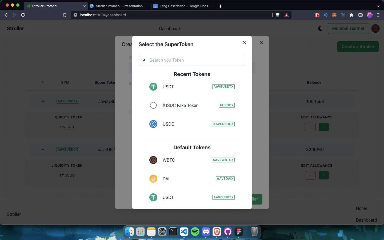Launch Spotify from the dock
The width and height of the screenshot is (384, 240).
tap(195, 231)
